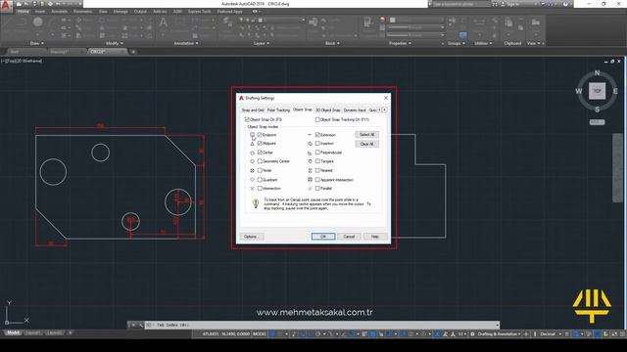The width and height of the screenshot is (627, 352).
Task: Open the AutoCAD application menu logo
Action: (6, 6)
